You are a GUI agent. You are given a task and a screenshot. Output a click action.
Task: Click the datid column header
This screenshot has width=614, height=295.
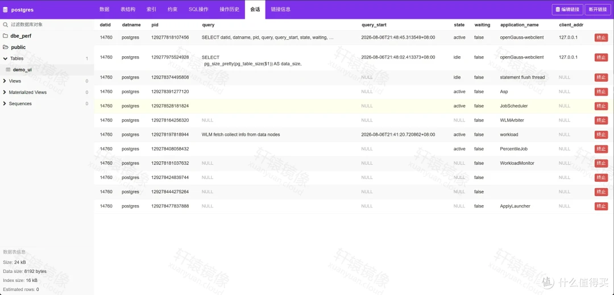(105, 24)
